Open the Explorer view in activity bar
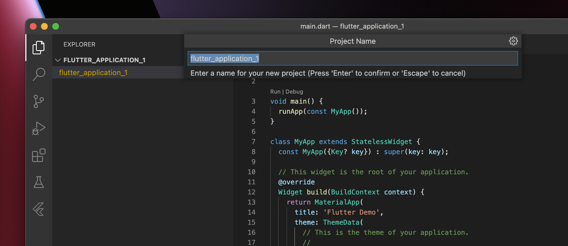The width and height of the screenshot is (568, 246). click(x=38, y=48)
